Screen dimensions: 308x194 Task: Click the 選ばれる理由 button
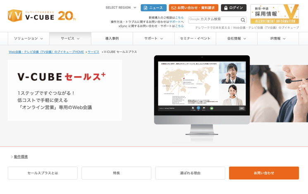[x=190, y=173]
